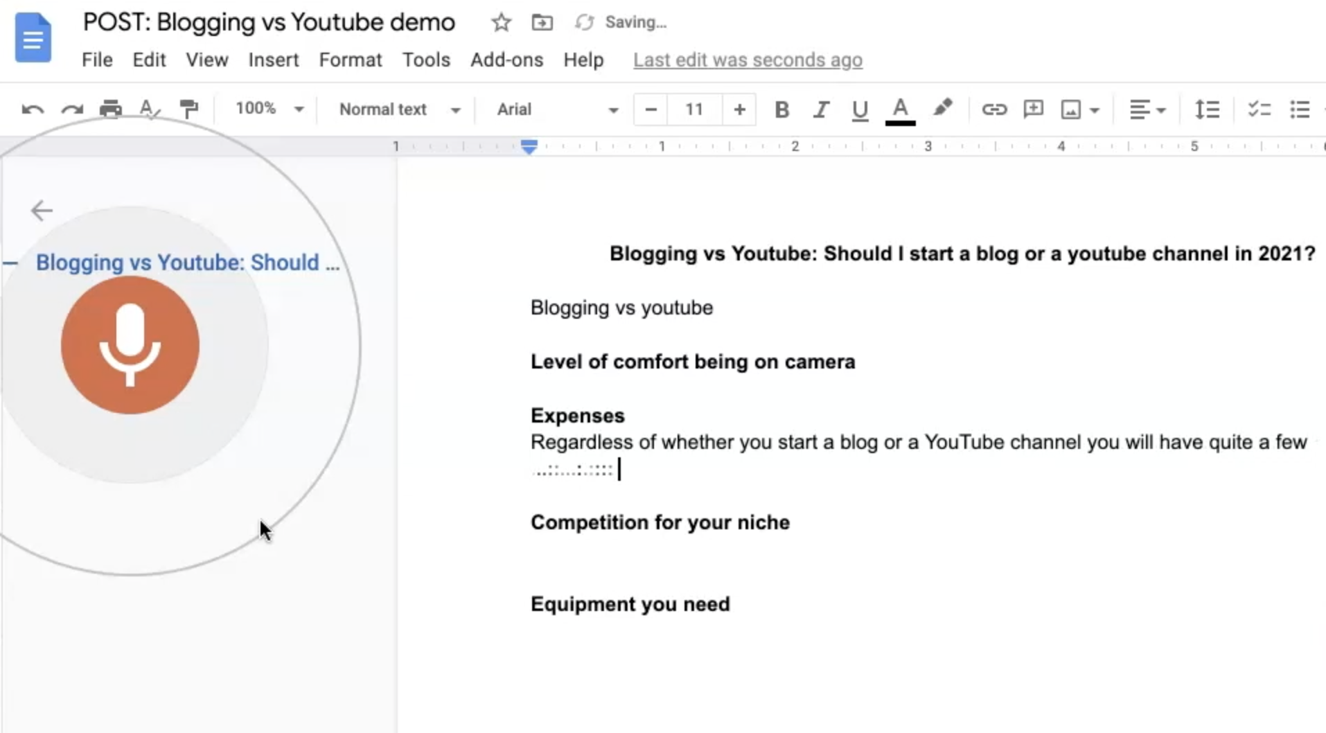This screenshot has width=1326, height=733.
Task: Click the indent marker on the ruler
Action: 529,146
